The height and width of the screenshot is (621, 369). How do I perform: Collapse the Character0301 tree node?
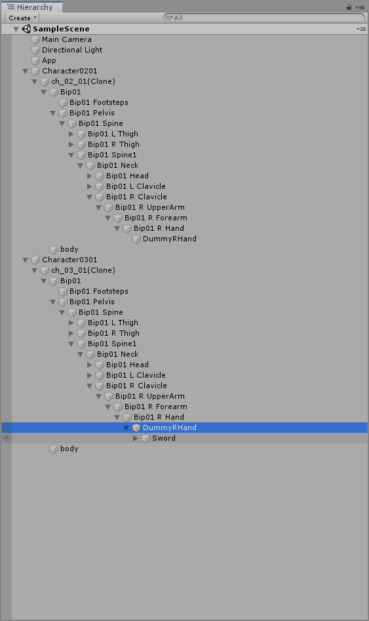[x=26, y=260]
